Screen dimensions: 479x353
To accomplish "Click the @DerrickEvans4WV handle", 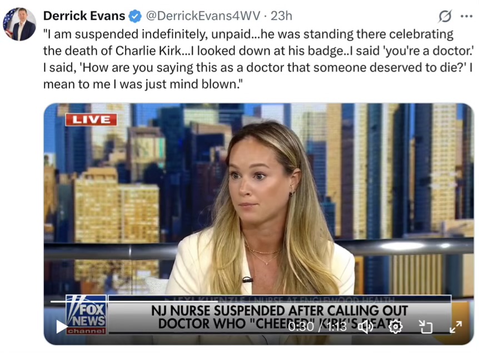I will (x=203, y=16).
